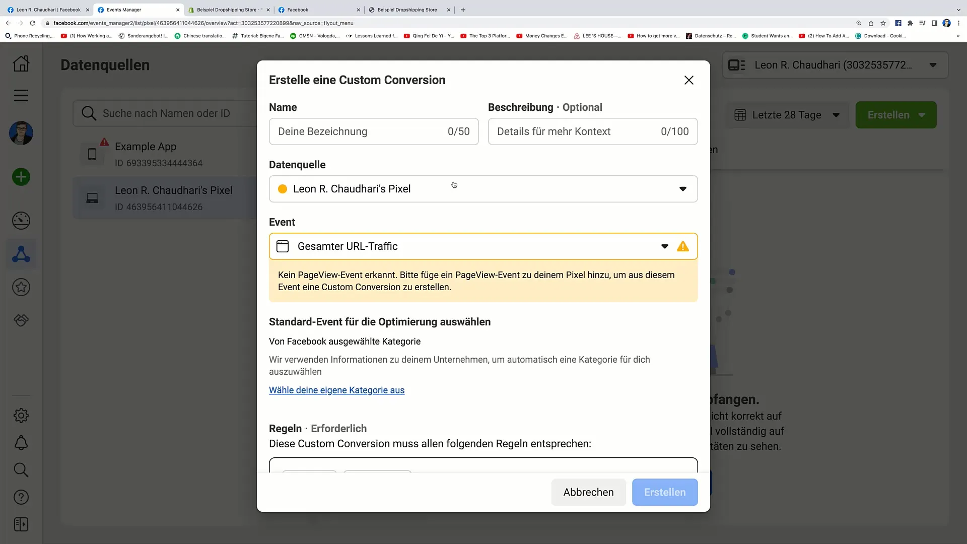The height and width of the screenshot is (544, 967).
Task: Click the browser address bar URL
Action: coord(203,23)
